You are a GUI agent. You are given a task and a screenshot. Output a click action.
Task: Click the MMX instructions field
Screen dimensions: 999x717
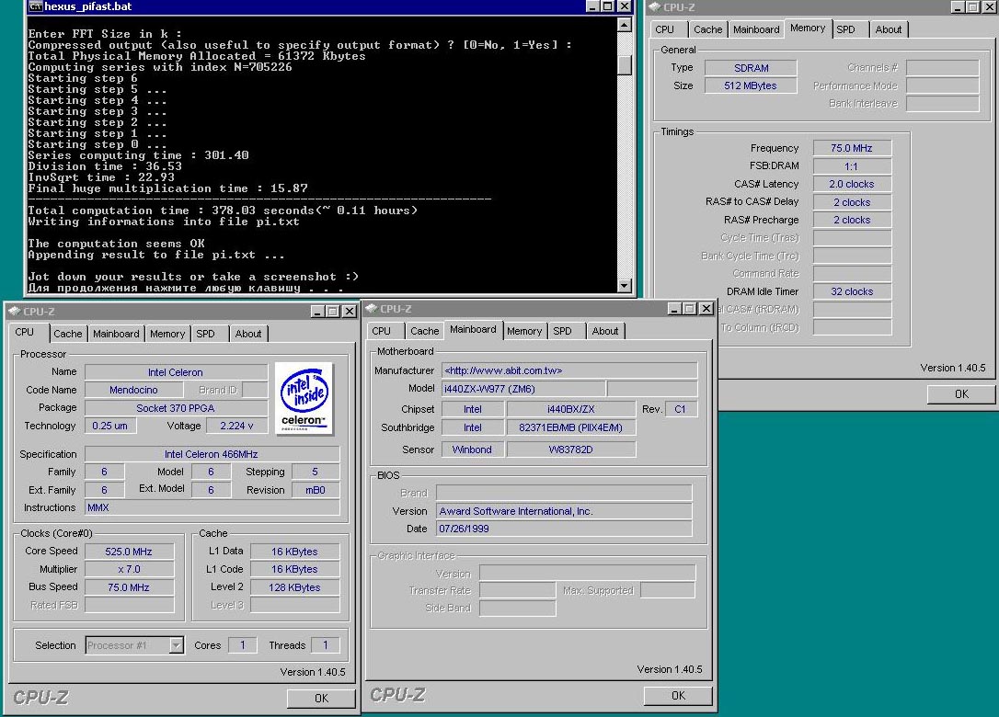coord(212,507)
